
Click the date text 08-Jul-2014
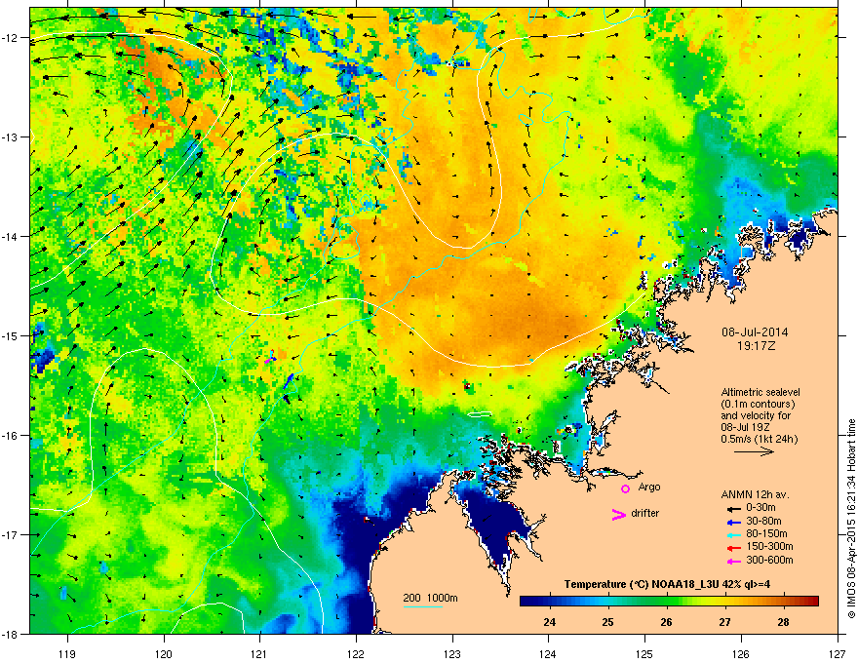point(755,332)
